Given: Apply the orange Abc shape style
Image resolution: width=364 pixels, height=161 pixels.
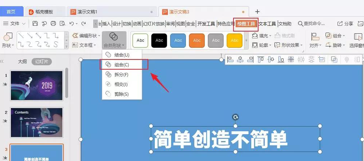Looking at the screenshot, I should pyautogui.click(x=197, y=40).
